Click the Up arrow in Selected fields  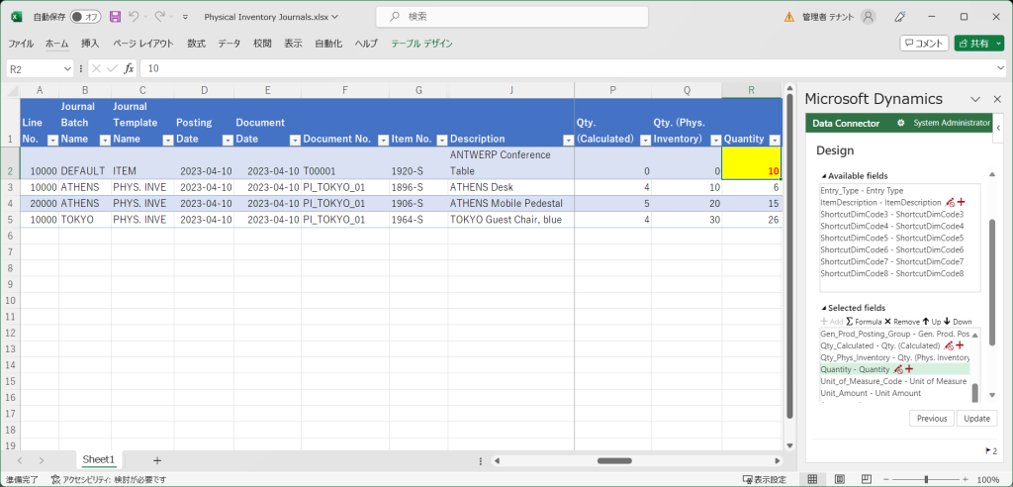click(926, 322)
